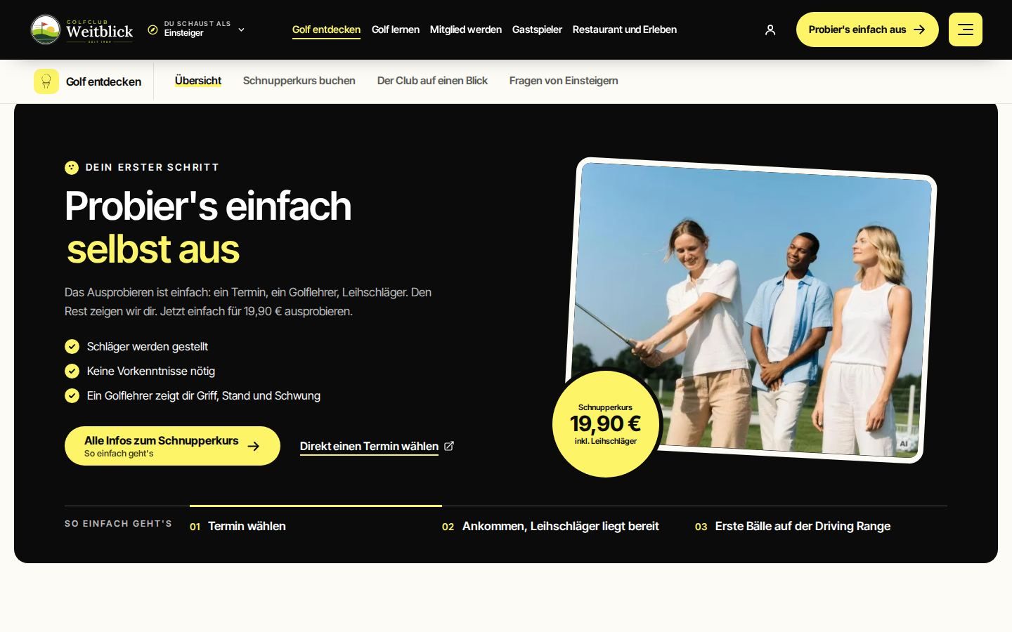The image size is (1012, 632).
Task: Click the golfers photo
Action: coord(752,310)
